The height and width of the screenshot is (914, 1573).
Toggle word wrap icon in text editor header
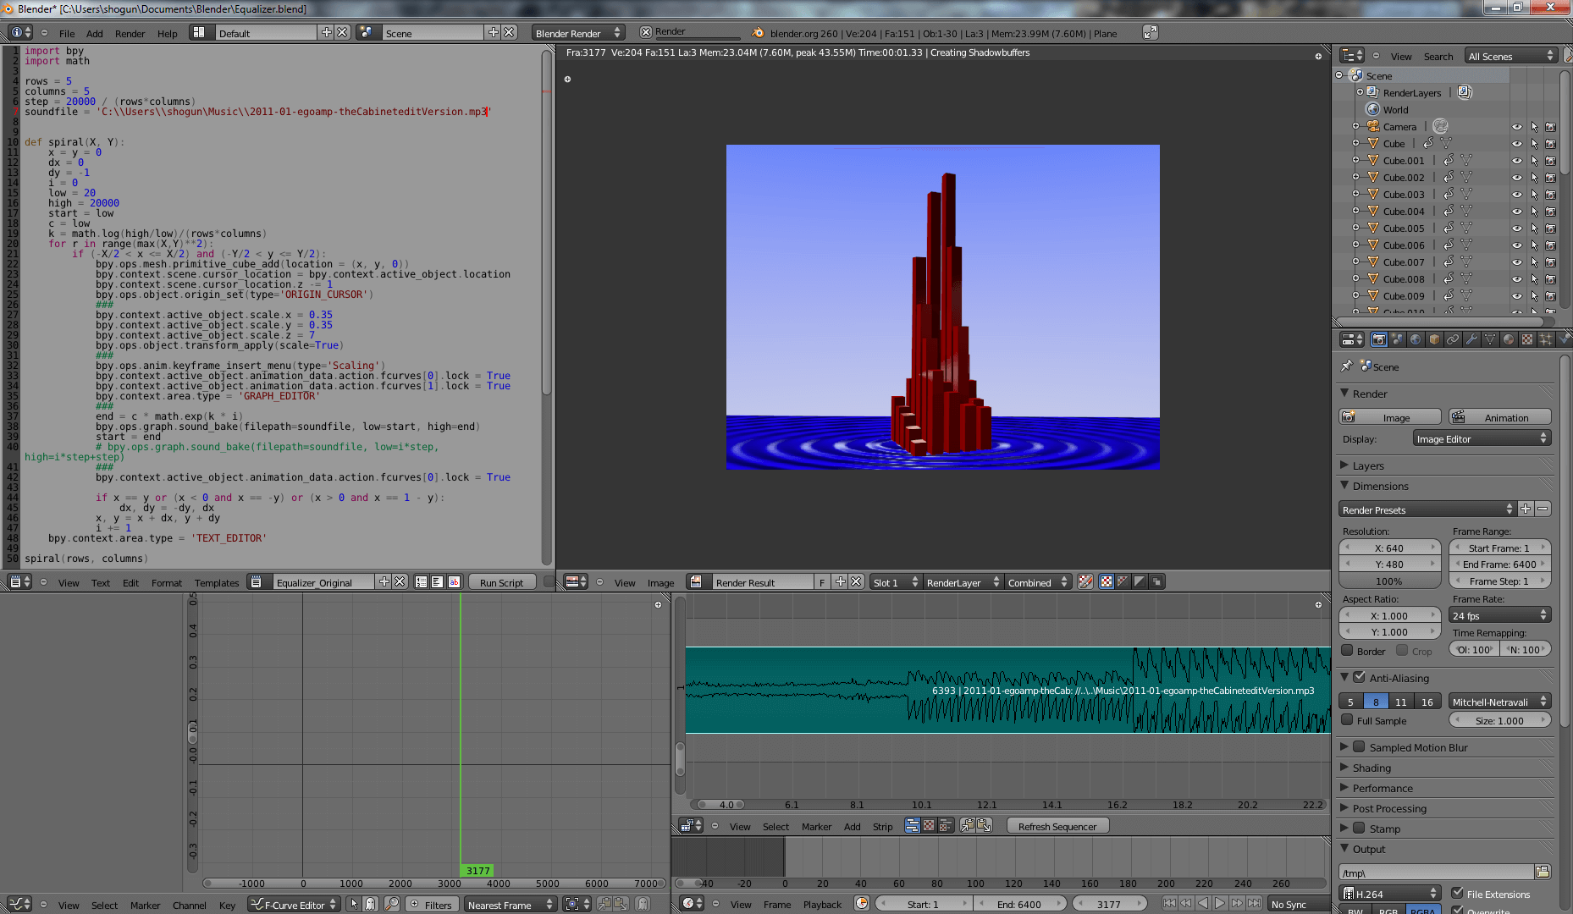click(x=438, y=581)
